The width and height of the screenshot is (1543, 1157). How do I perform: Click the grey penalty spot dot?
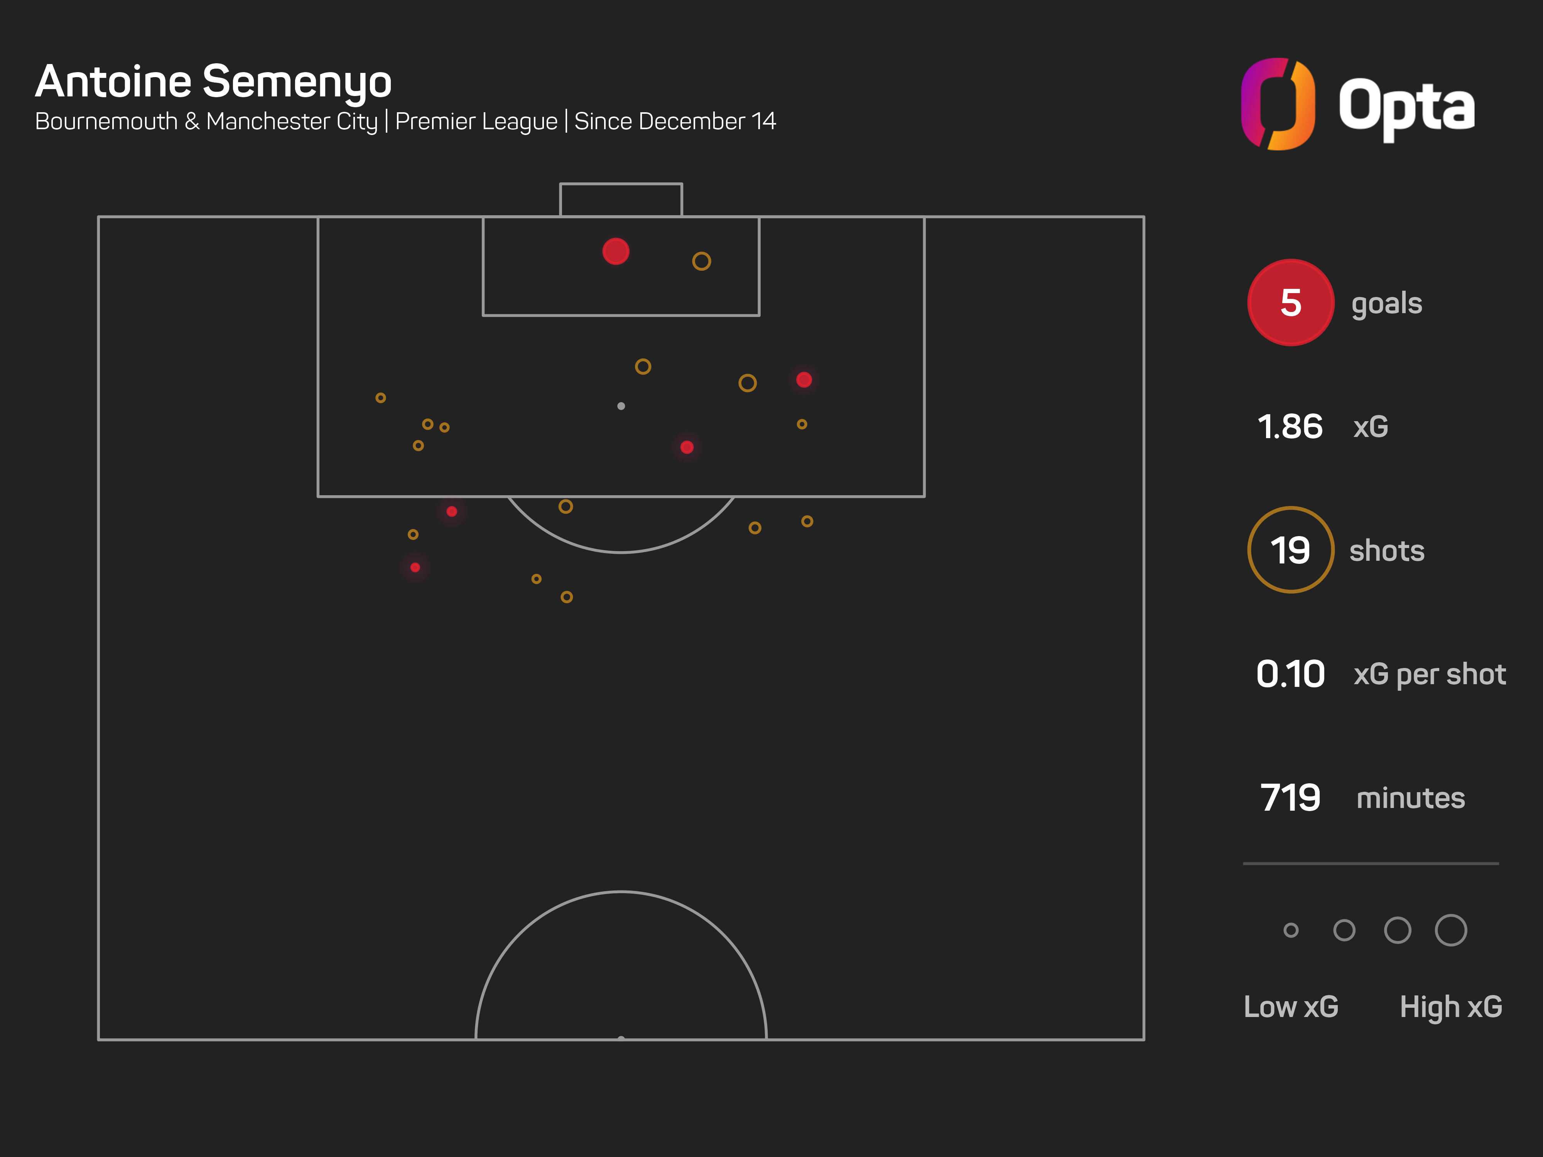coord(621,406)
